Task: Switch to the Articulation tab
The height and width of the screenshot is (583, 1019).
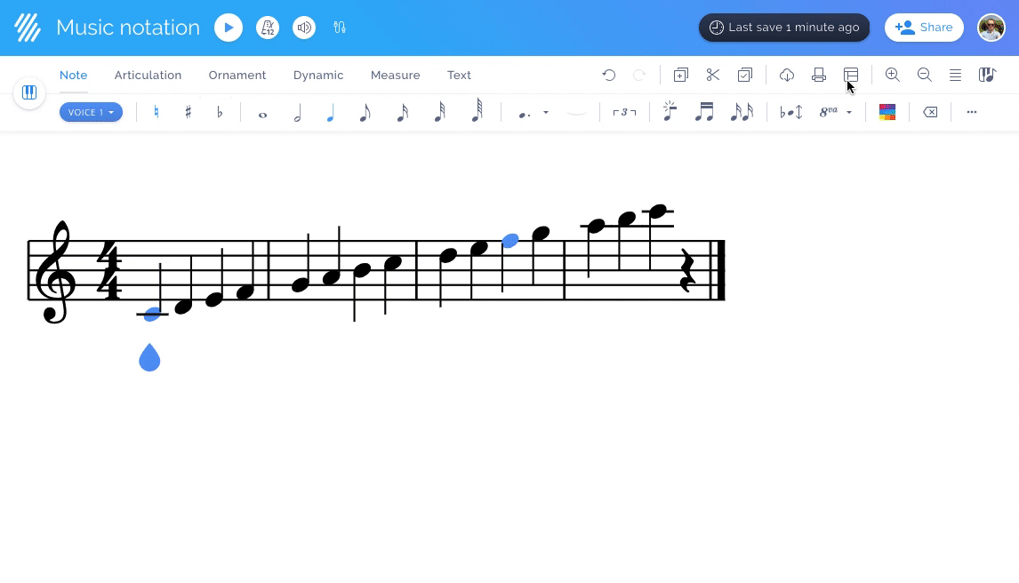Action: click(x=148, y=75)
